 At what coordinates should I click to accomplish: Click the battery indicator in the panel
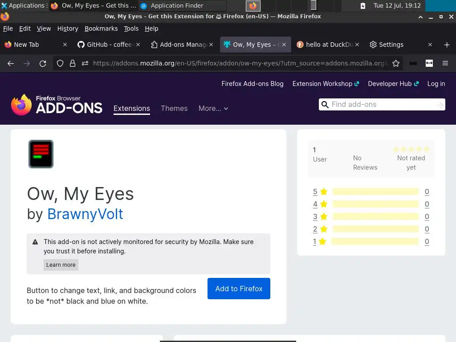(x=362, y=6)
